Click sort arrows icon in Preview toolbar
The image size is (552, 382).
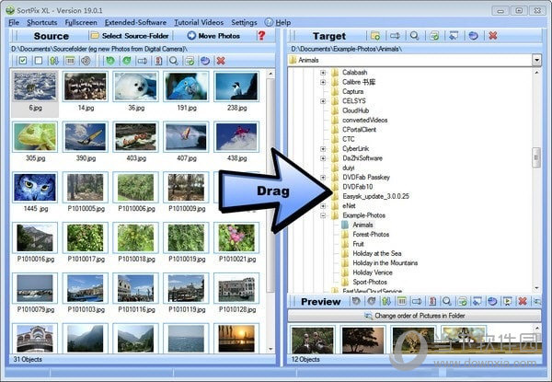(386, 301)
